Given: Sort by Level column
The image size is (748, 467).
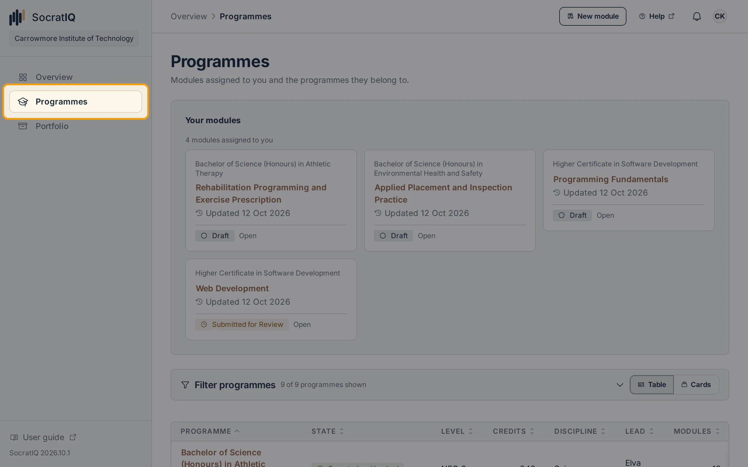Looking at the screenshot, I should click(x=457, y=431).
